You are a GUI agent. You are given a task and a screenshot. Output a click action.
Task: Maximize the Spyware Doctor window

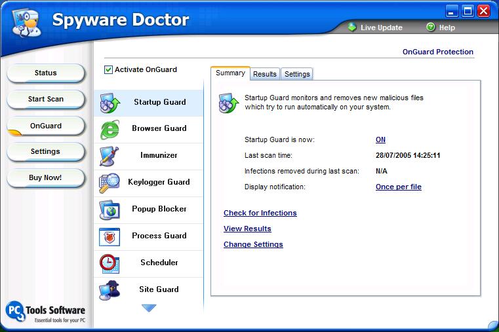[468, 11]
